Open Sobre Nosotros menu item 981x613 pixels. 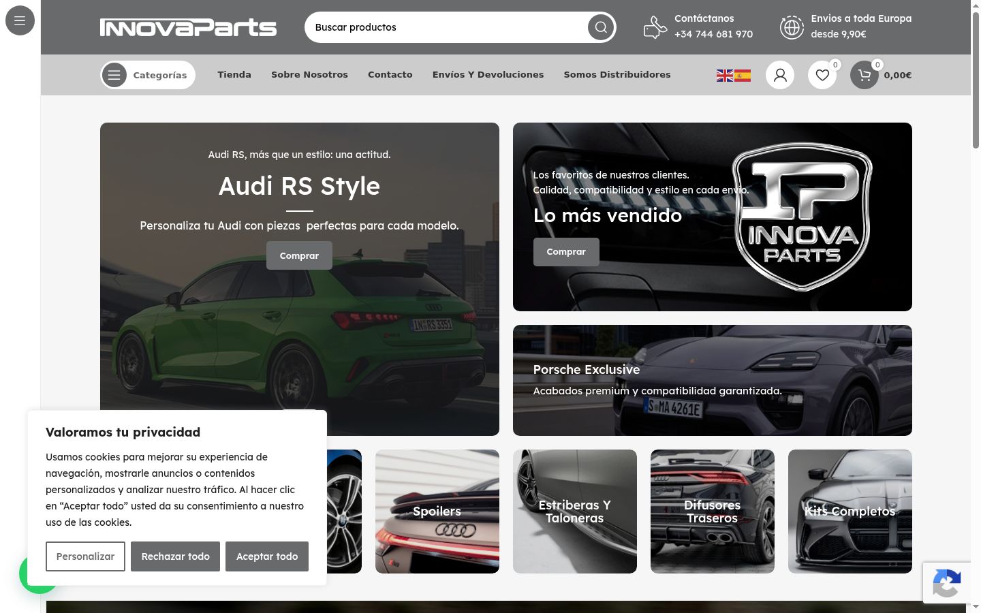point(309,75)
